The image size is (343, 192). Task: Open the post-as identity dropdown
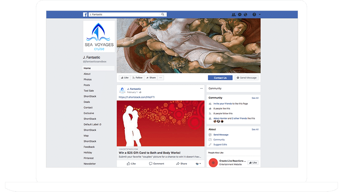tap(198, 164)
